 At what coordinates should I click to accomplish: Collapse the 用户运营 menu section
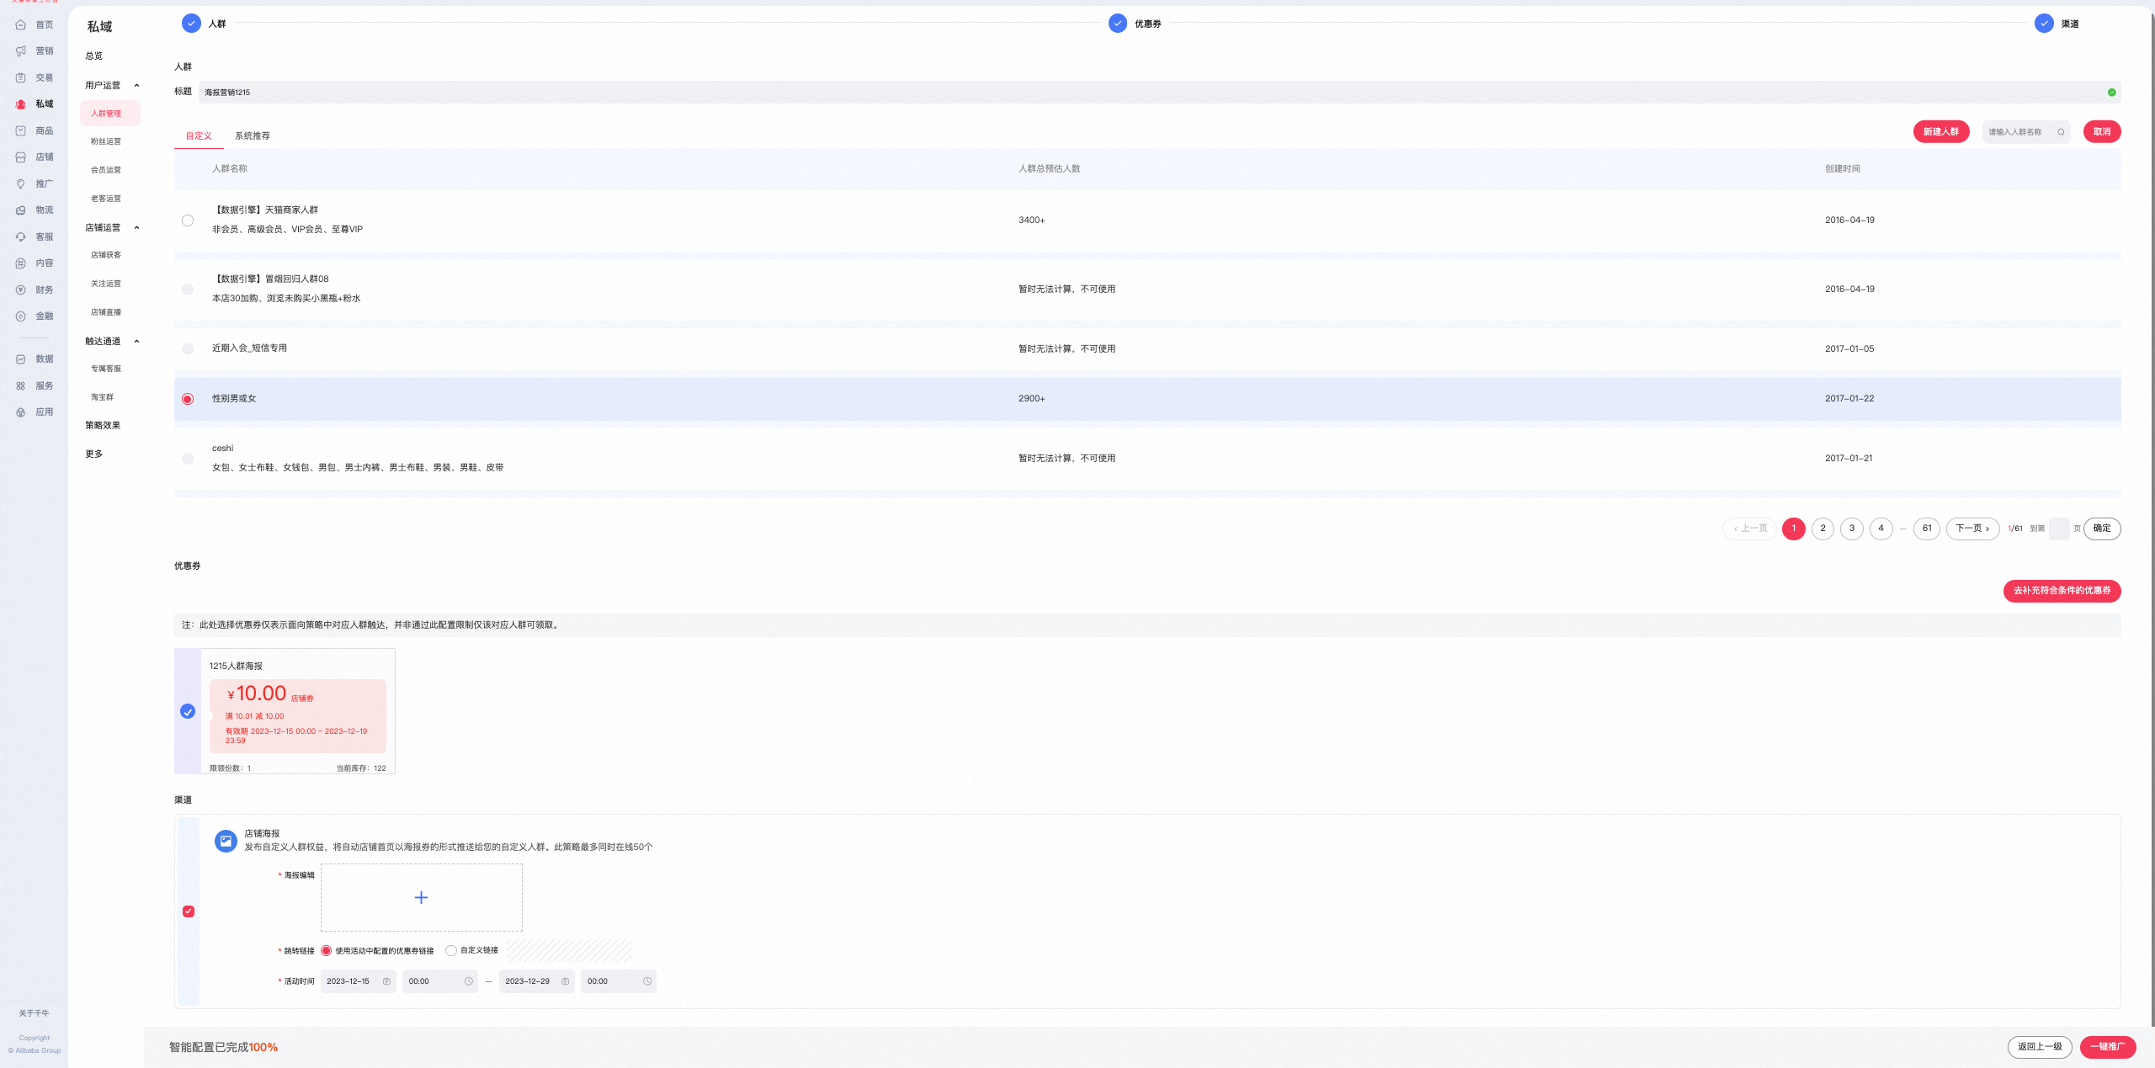[136, 85]
